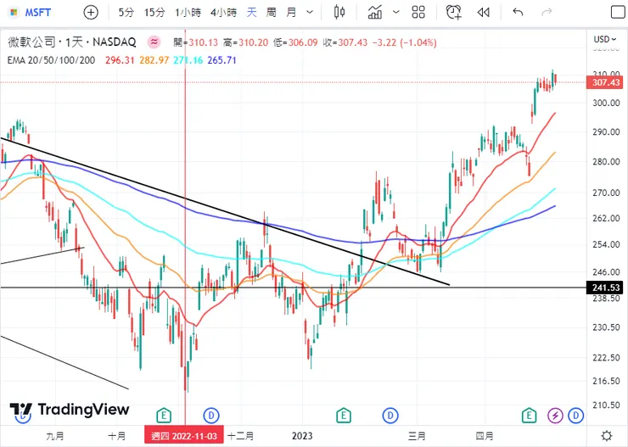Viewport: 628px width, 447px height.
Task: Click the 2023 time axis label
Action: 302,436
